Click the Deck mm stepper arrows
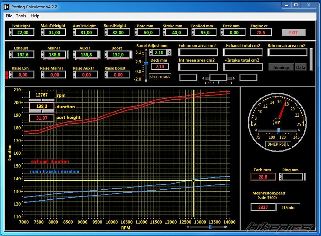This screenshot has height=236, width=321. click(x=222, y=33)
